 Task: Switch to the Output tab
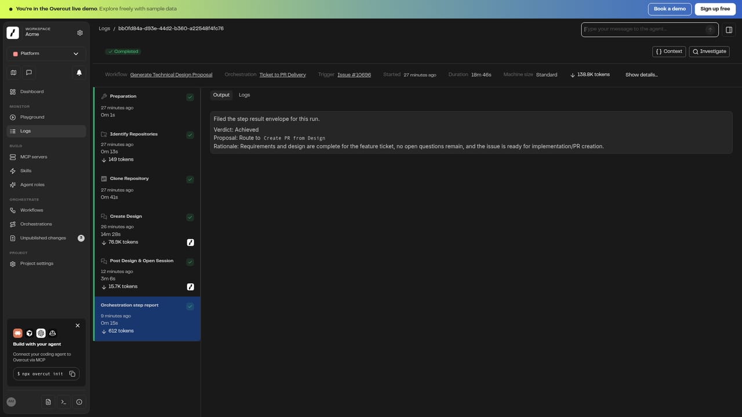click(221, 95)
